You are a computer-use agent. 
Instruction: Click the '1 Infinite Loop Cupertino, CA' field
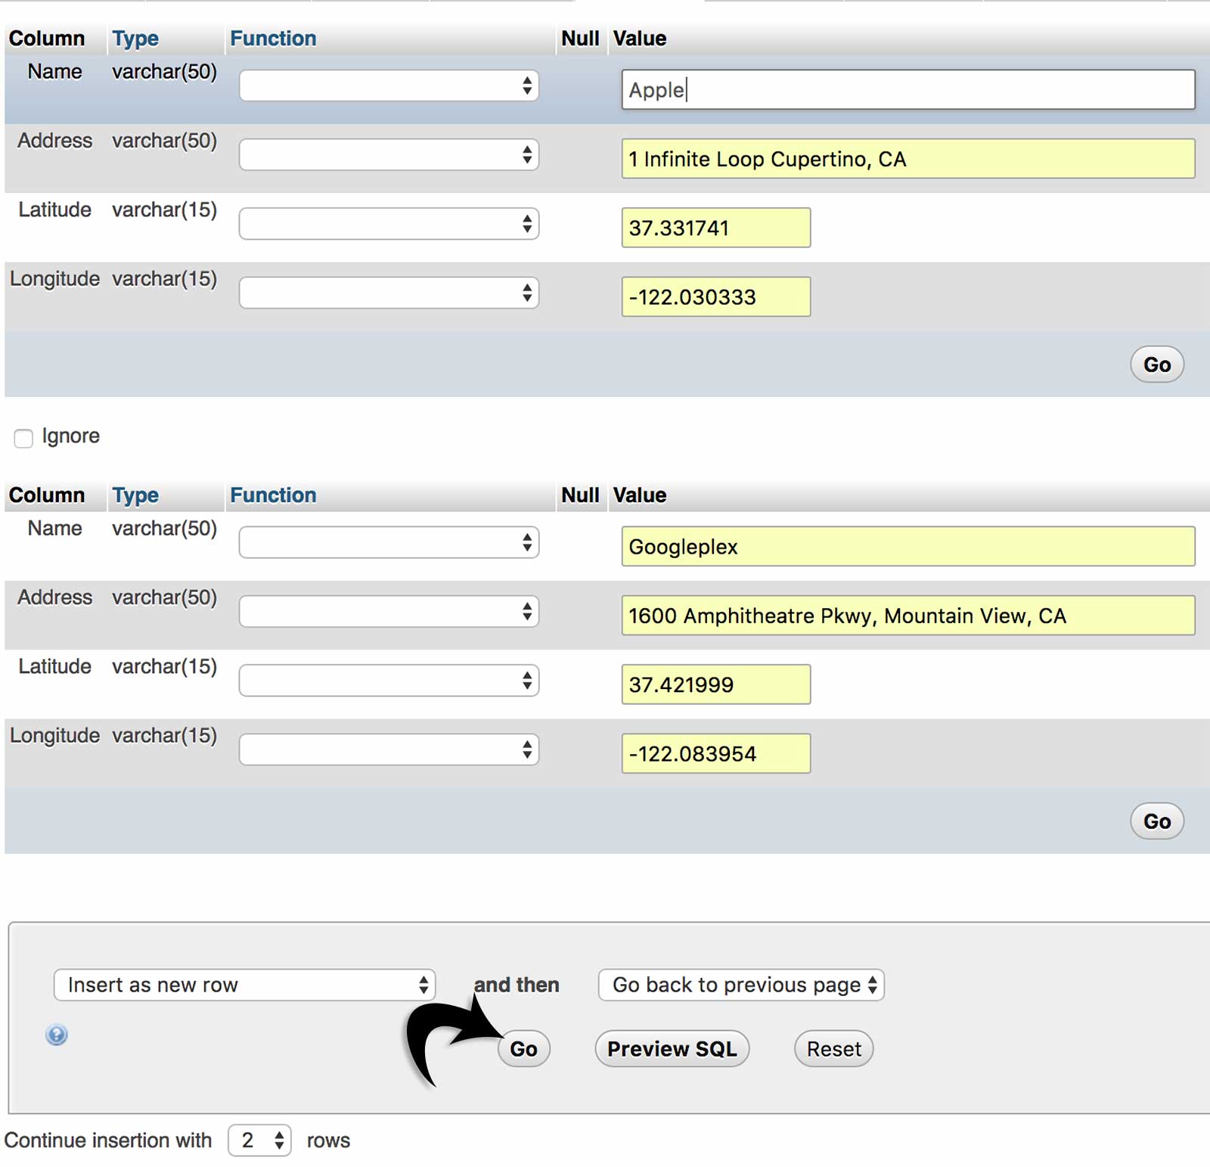pos(908,159)
